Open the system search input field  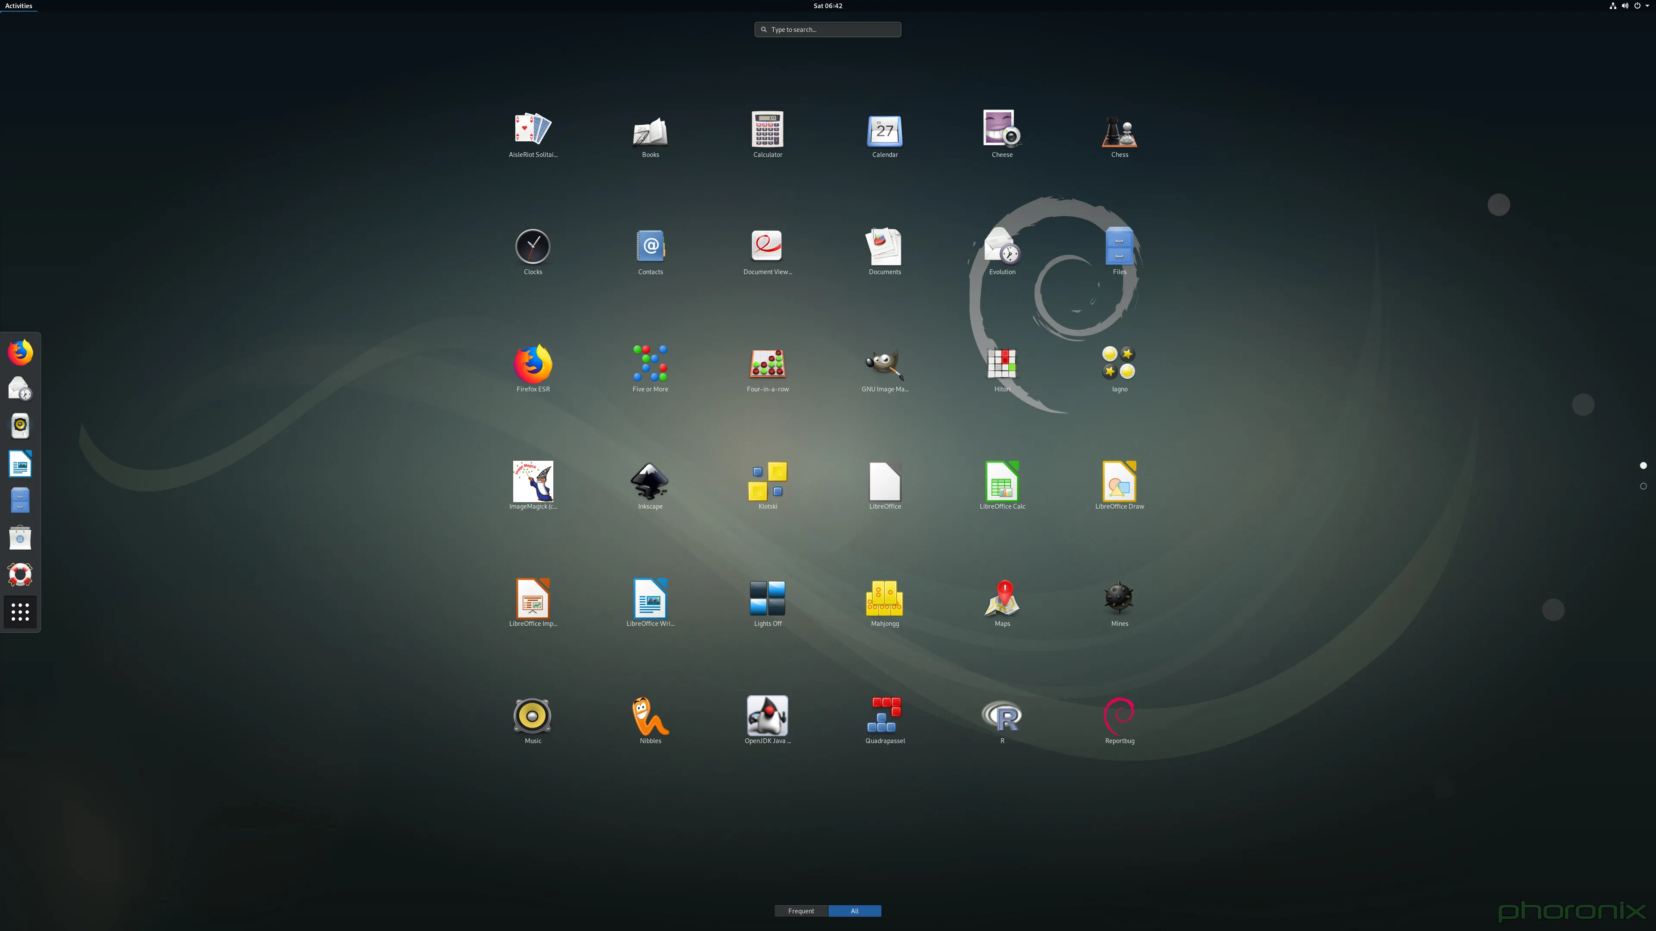828,28
